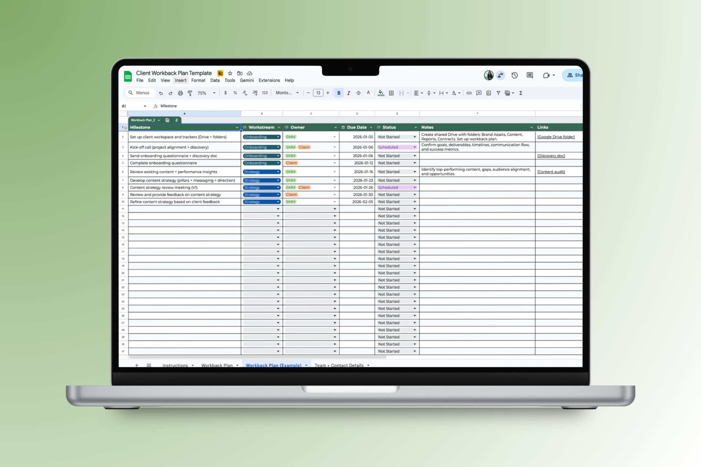Select the due date 2026-01-16 cell
This screenshot has width=701, height=467.
pyautogui.click(x=357, y=172)
